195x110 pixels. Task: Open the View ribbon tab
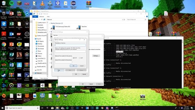[x=48, y=16]
